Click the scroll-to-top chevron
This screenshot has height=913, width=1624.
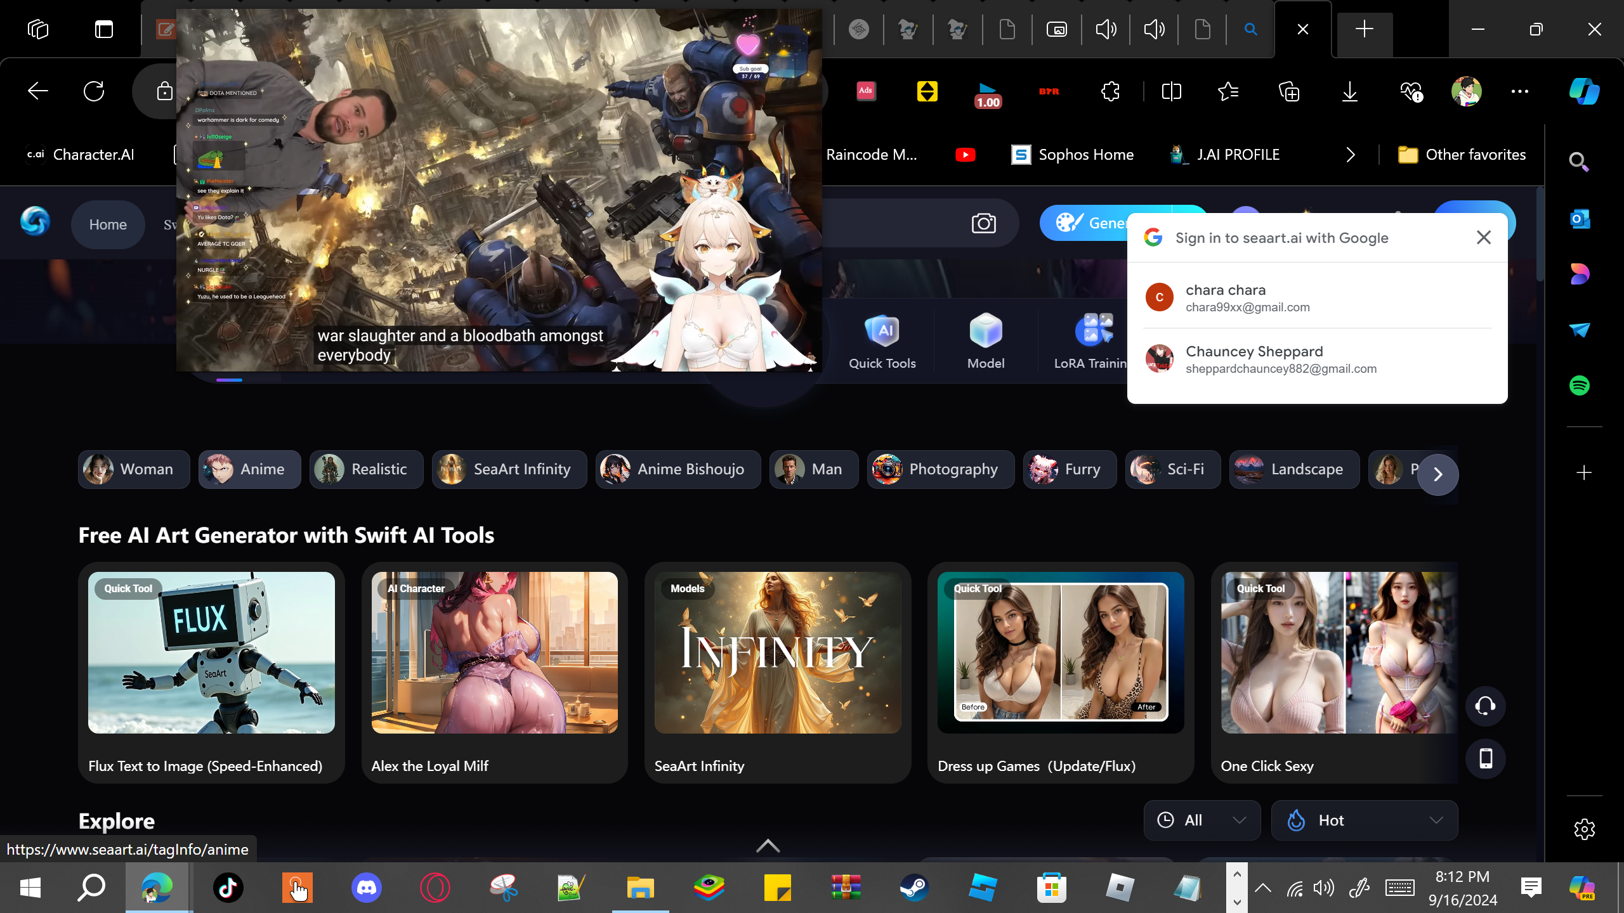click(x=768, y=846)
